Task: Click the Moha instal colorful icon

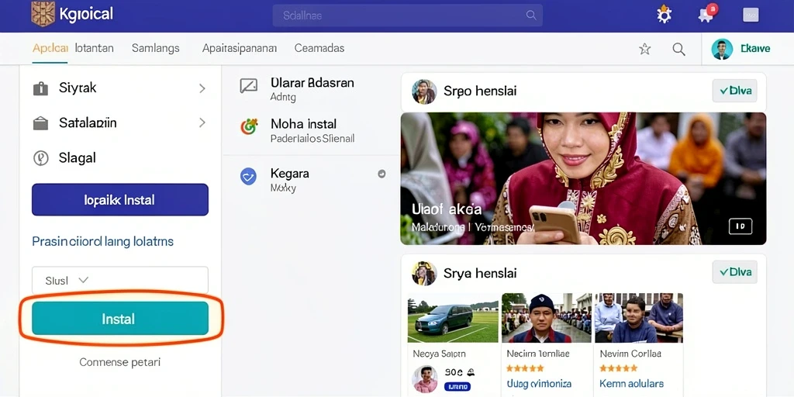Action: pos(249,126)
